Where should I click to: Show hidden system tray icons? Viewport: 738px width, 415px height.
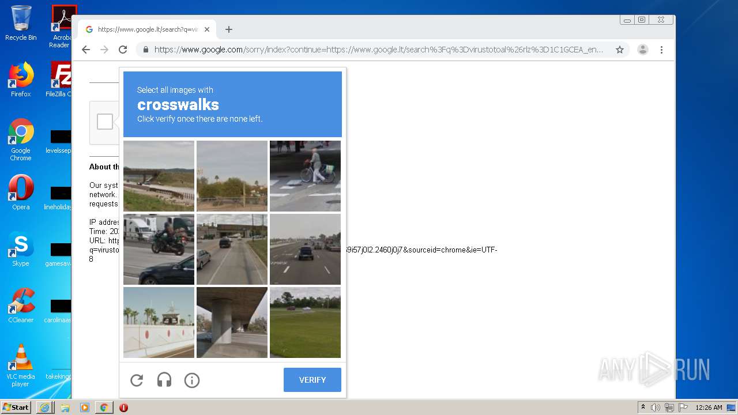(643, 408)
